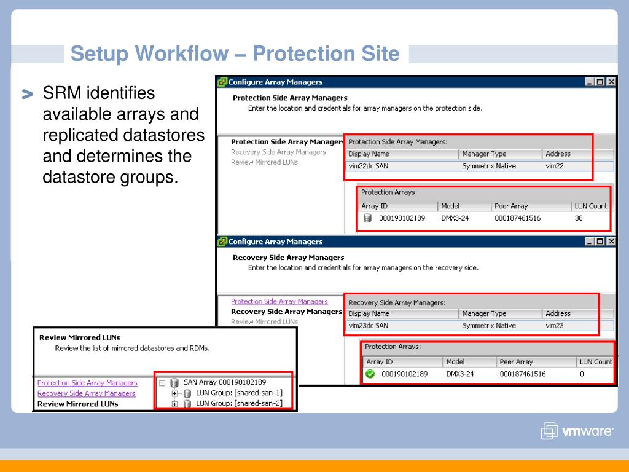Click LUN Count value 0
629x472 pixels.
(582, 374)
